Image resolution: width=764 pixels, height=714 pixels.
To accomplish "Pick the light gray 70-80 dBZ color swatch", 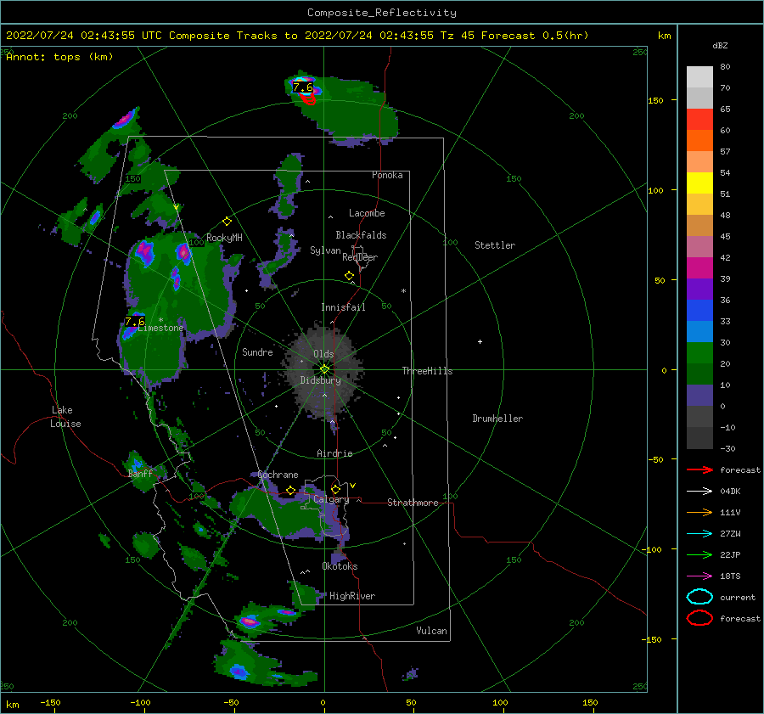I will [699, 77].
